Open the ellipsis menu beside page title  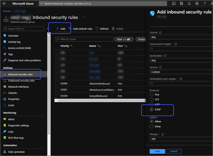coord(84,17)
